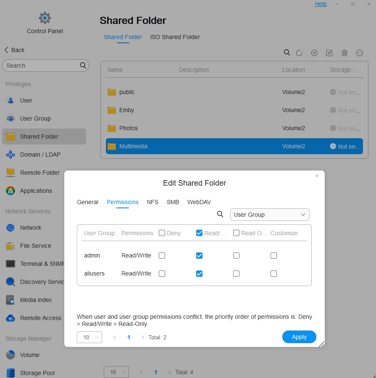
Task: Go to next page in dialog
Action: (142, 337)
